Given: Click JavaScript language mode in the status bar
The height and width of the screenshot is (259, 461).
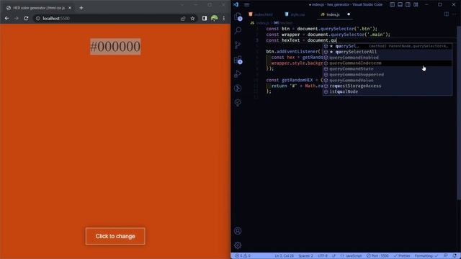Looking at the screenshot, I should pos(351,256).
